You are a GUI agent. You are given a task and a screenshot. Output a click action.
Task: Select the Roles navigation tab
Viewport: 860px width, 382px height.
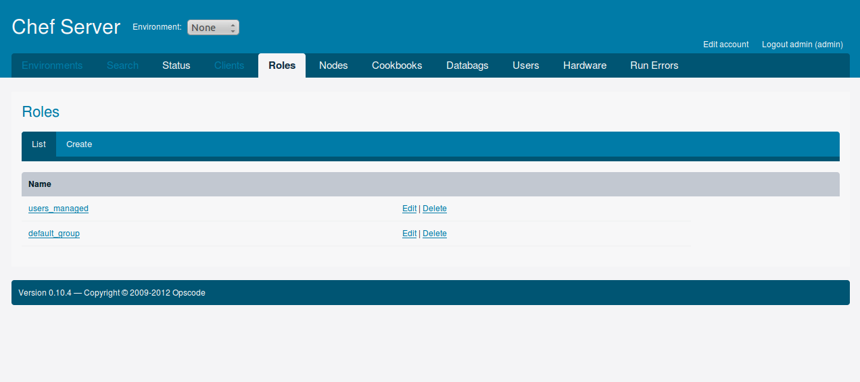pyautogui.click(x=282, y=65)
